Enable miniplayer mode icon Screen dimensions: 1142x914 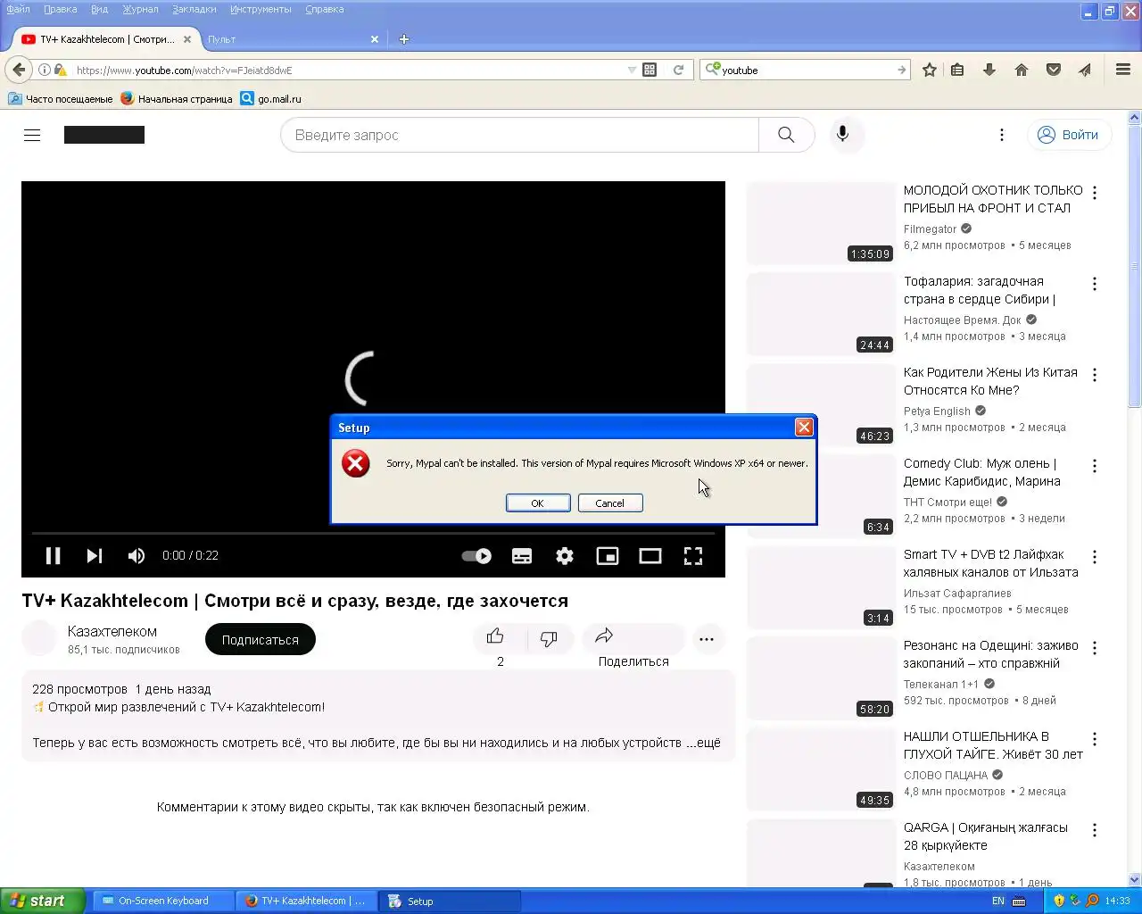click(608, 556)
